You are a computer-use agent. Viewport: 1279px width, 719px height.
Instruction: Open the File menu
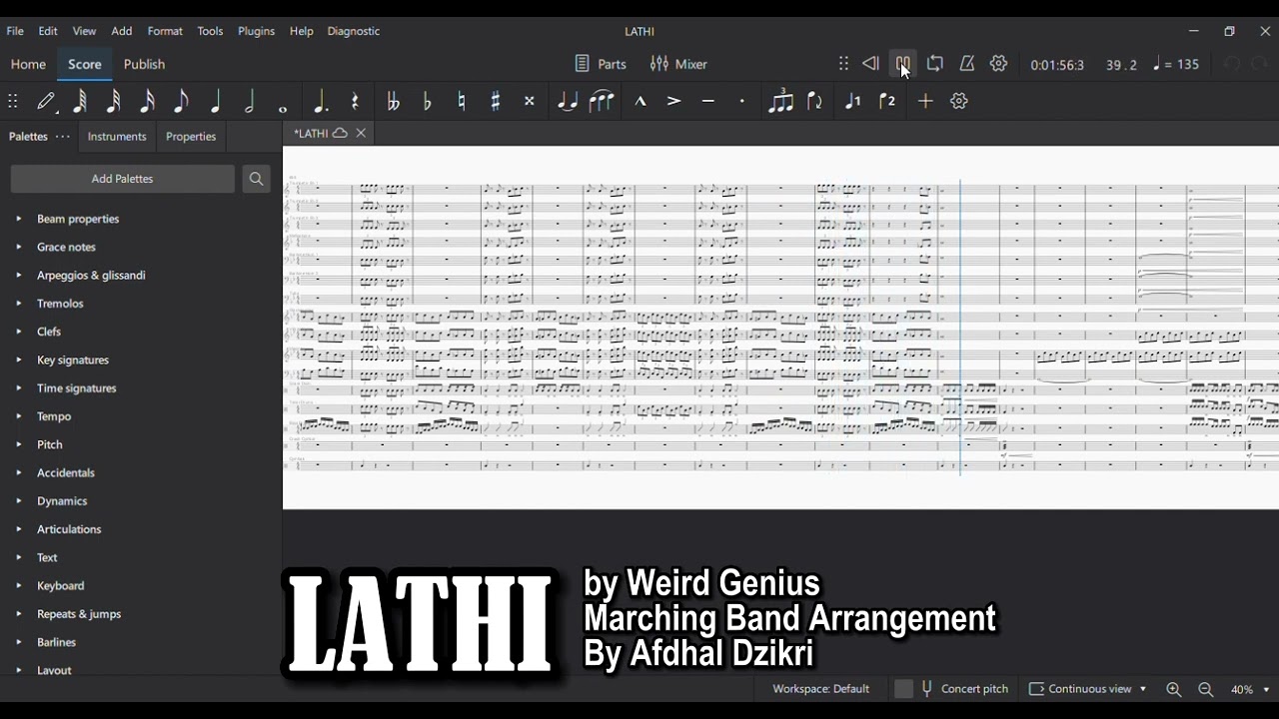[x=15, y=31]
